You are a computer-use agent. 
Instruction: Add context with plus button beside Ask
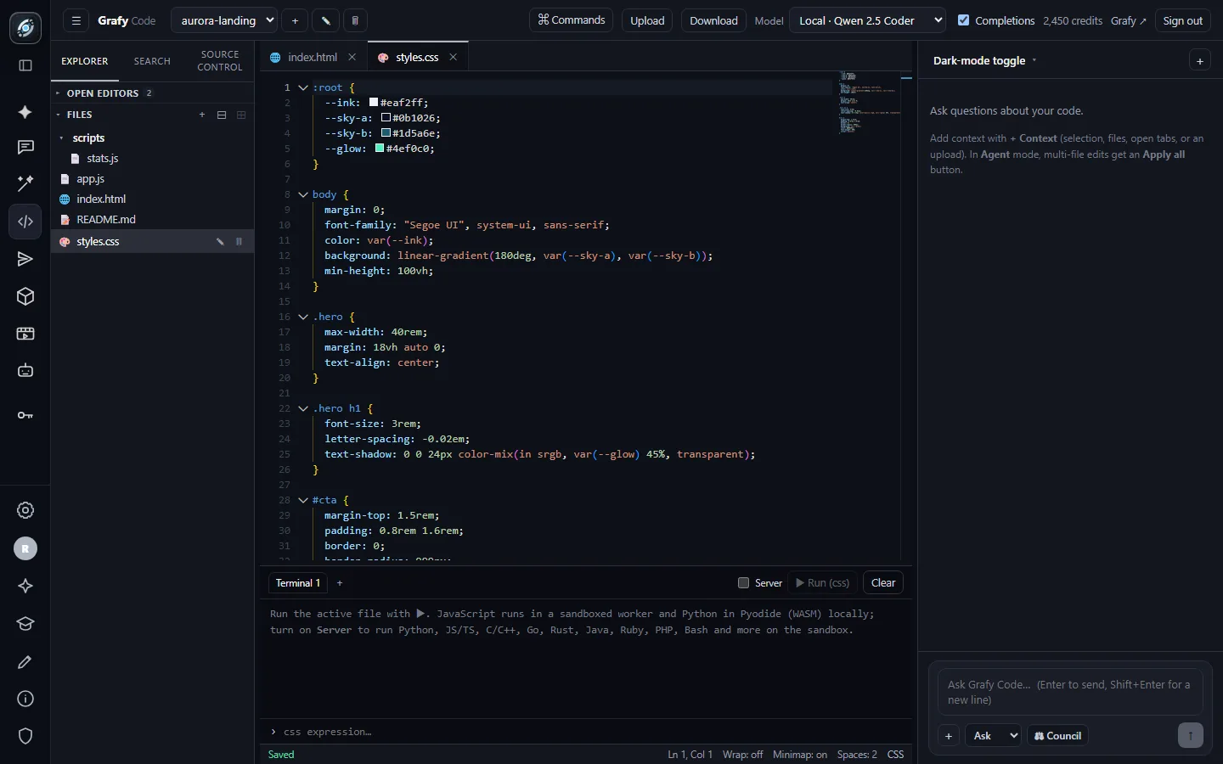click(x=949, y=736)
